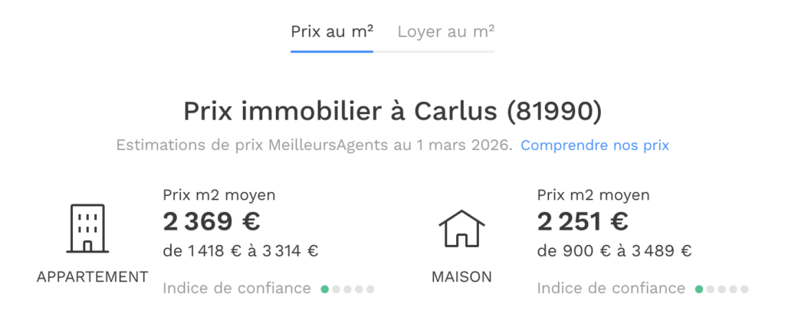Click the 2 369 € apartment average price
785x333 pixels.
212,221
